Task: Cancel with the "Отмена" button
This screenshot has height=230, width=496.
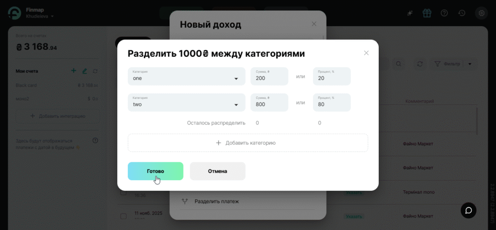Action: pyautogui.click(x=217, y=171)
